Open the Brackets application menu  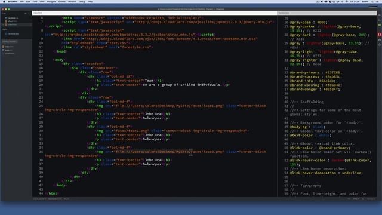[x=13, y=2]
